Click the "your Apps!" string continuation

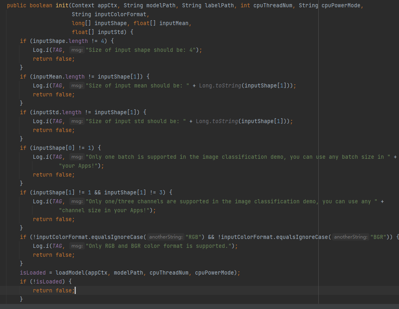tap(78, 166)
